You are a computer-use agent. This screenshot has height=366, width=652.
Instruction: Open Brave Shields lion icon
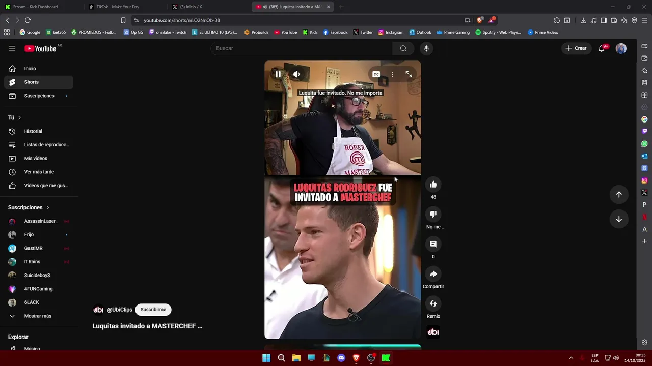(479, 20)
